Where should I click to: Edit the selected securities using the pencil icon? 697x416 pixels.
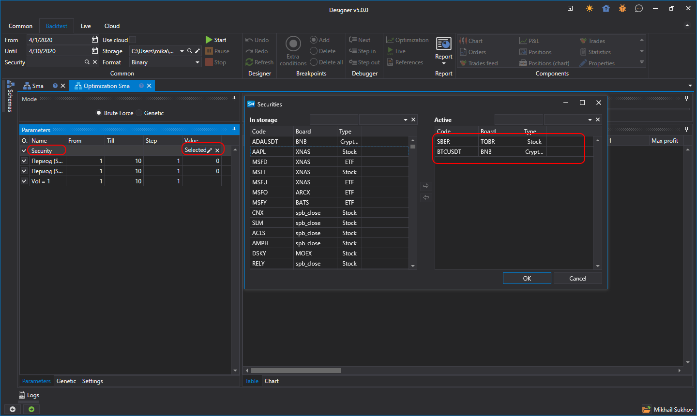pyautogui.click(x=210, y=150)
